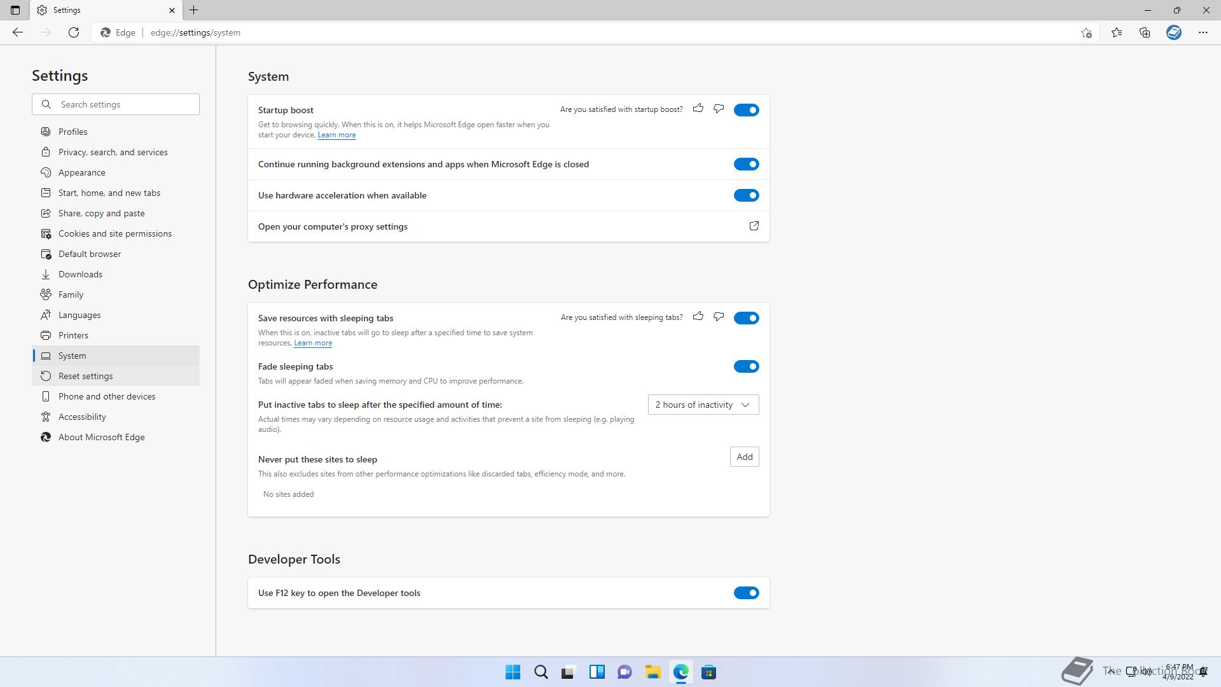Click the search magnifier in settings
The image size is (1221, 687).
(x=46, y=104)
